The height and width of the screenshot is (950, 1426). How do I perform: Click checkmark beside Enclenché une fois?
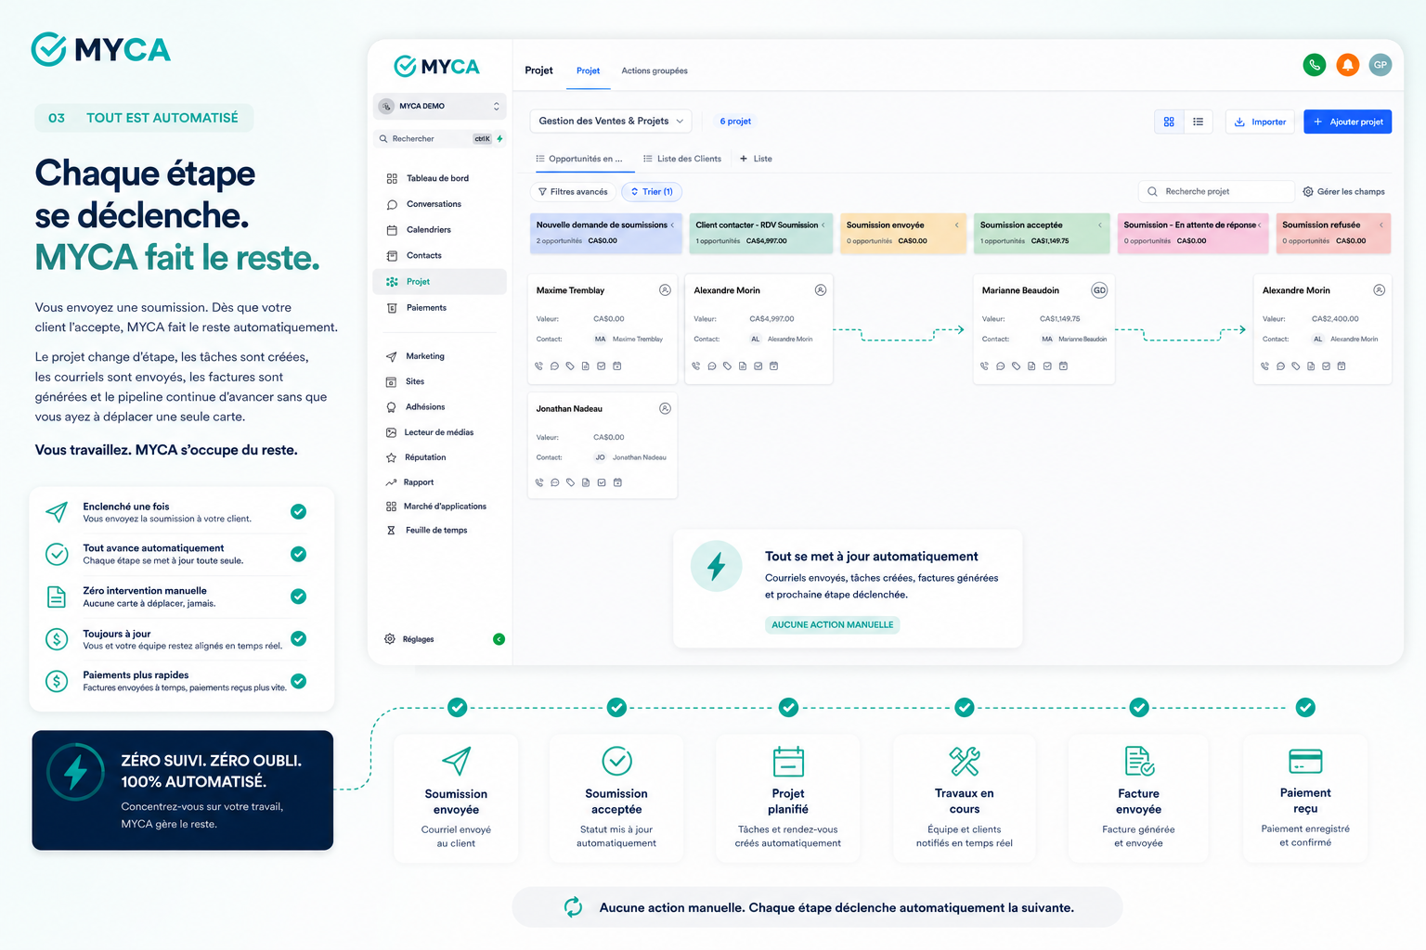click(299, 512)
